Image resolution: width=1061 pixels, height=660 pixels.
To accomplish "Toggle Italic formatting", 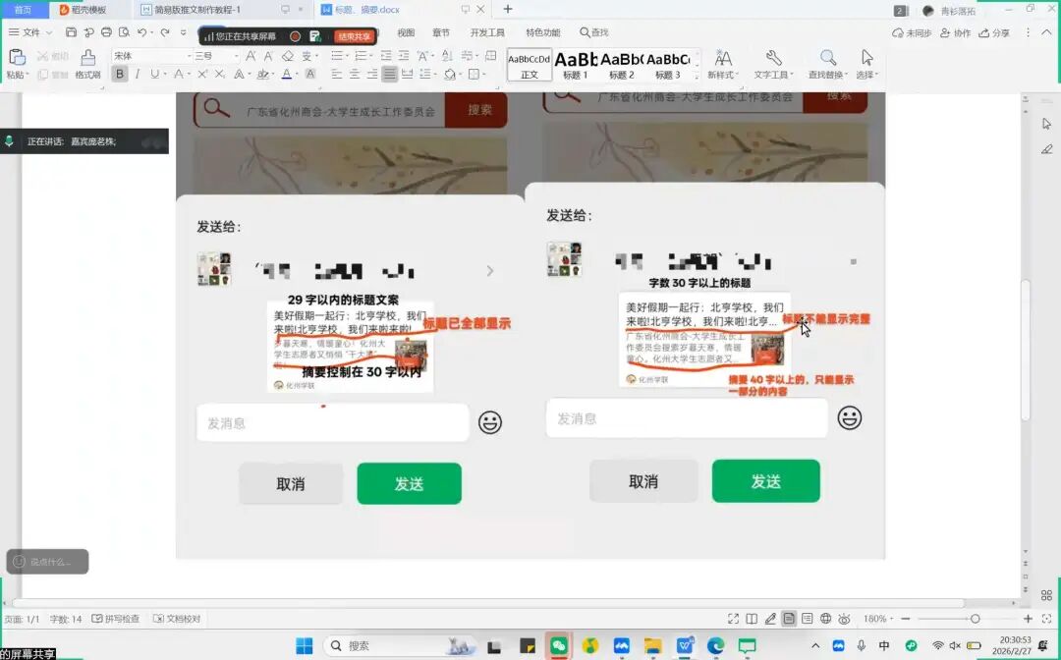I will click(138, 75).
